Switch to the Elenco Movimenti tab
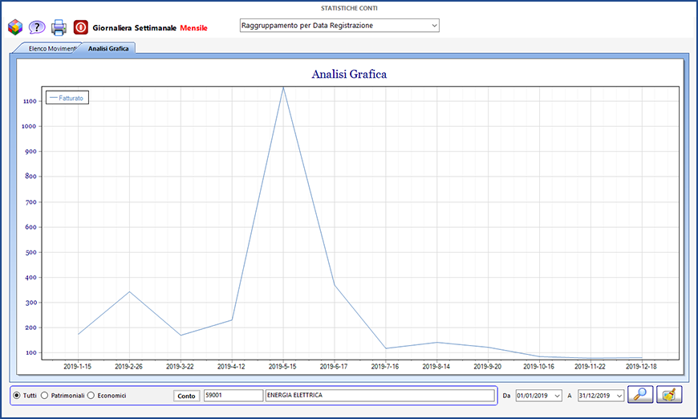The height and width of the screenshot is (419, 698). coord(46,49)
